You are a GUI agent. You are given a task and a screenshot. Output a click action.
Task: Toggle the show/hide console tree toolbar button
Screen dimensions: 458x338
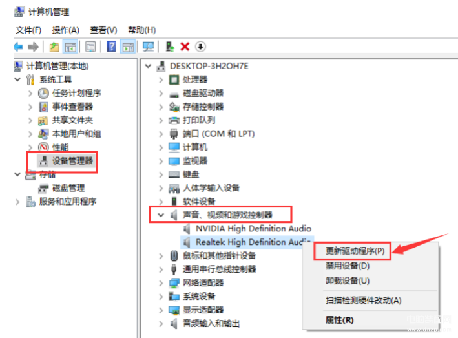[x=70, y=47]
